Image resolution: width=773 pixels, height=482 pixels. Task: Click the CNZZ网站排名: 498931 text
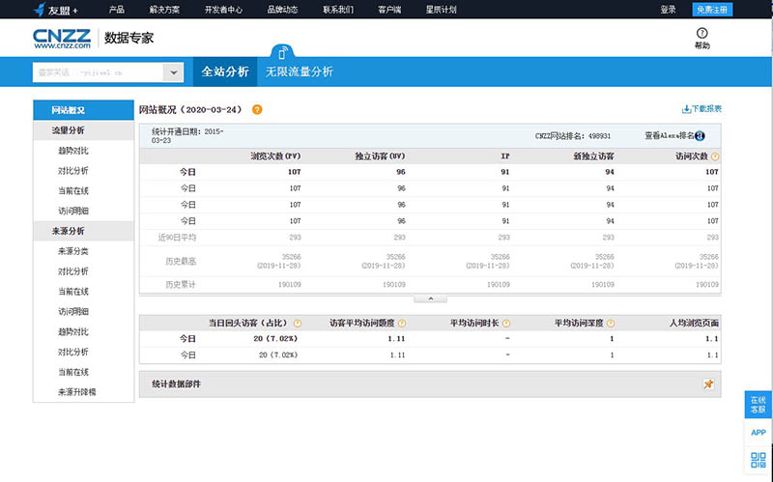[572, 136]
